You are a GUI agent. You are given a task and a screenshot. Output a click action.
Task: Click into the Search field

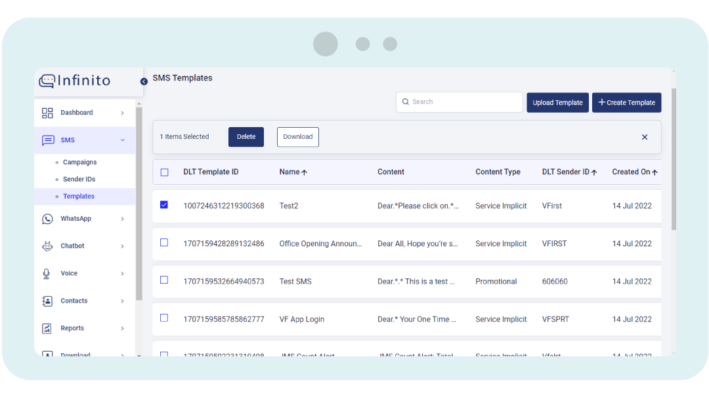pyautogui.click(x=460, y=102)
